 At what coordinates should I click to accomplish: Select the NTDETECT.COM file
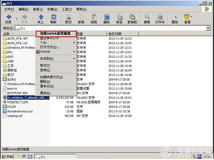[16, 102]
